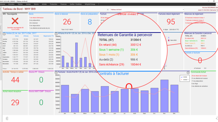Click the red X backup status icon
Image resolution: width=218 pixels, height=122 pixels.
click(15, 21)
